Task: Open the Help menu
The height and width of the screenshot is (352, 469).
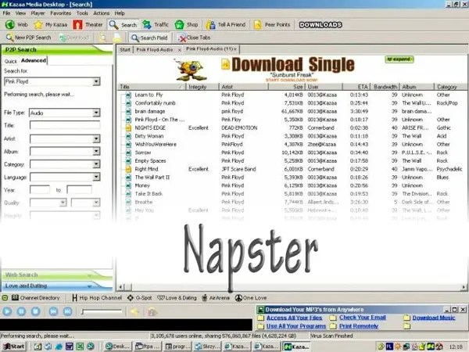Action: pyautogui.click(x=120, y=13)
